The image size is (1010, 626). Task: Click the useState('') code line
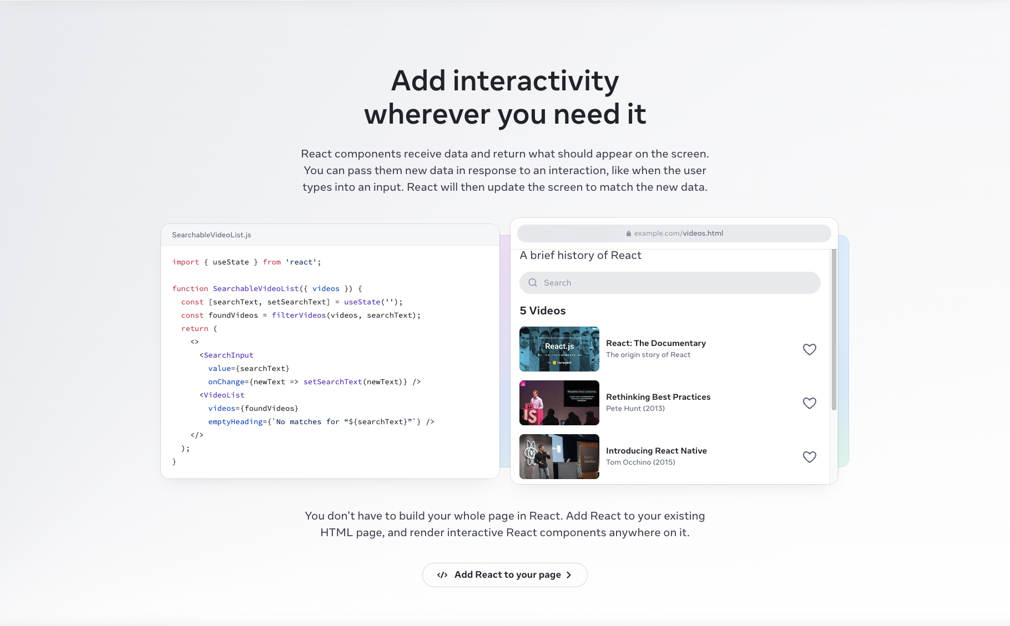(292, 302)
